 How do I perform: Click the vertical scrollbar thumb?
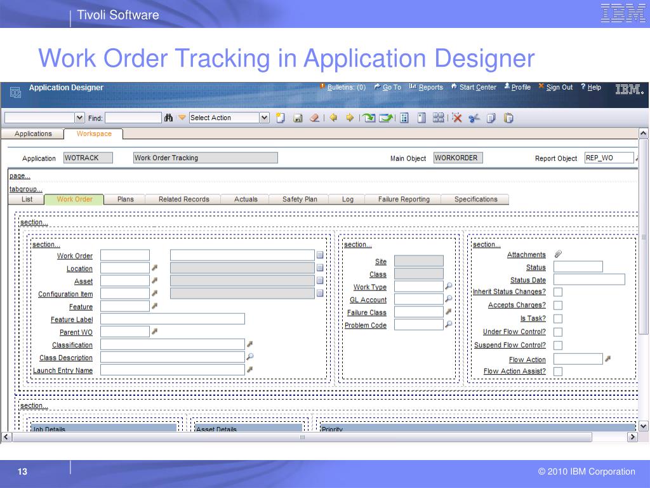coord(643,236)
